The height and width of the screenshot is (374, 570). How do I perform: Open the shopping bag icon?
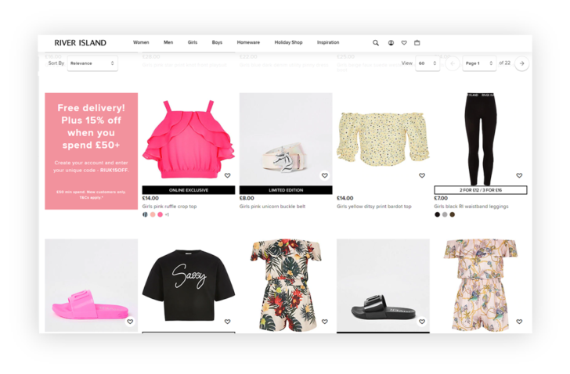(417, 43)
